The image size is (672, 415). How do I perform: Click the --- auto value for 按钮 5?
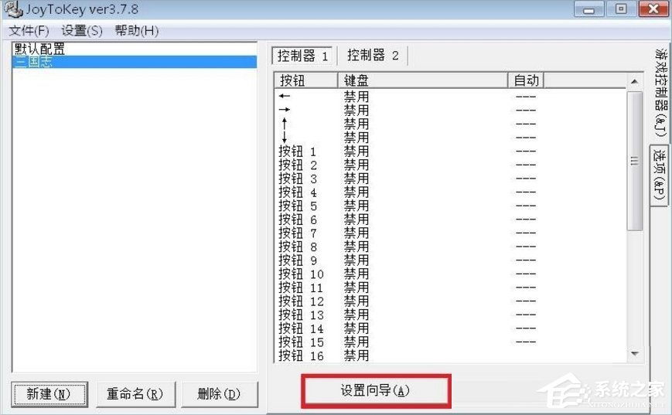pos(526,206)
